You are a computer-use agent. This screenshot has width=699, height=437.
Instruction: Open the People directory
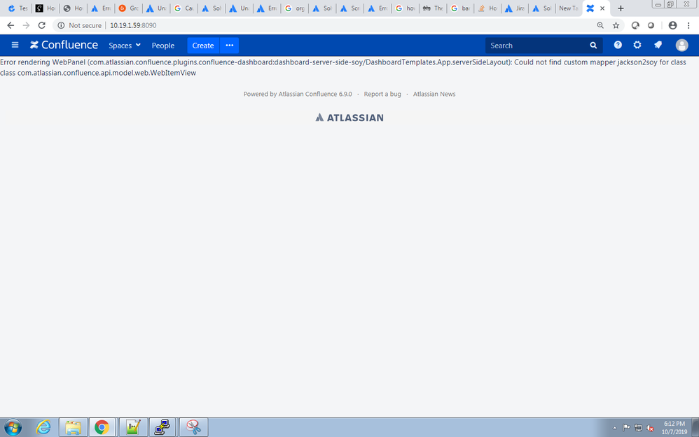click(162, 45)
